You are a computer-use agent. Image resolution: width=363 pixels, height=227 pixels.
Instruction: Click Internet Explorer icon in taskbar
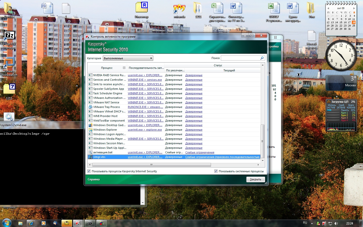click(x=31, y=223)
